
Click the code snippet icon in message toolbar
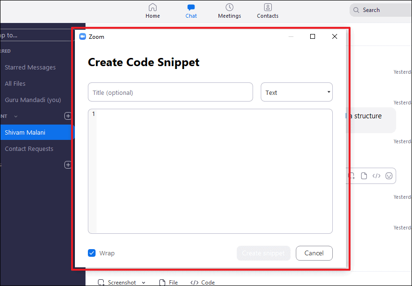pyautogui.click(x=376, y=176)
